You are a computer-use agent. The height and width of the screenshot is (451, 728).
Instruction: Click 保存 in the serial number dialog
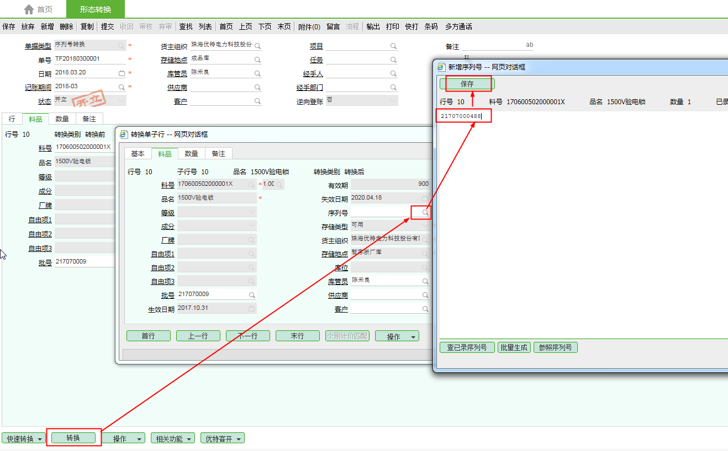point(467,84)
